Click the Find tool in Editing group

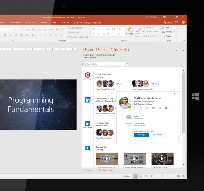[166, 27]
